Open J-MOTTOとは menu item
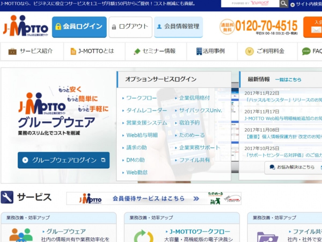322x242 pixels. tap(94, 51)
